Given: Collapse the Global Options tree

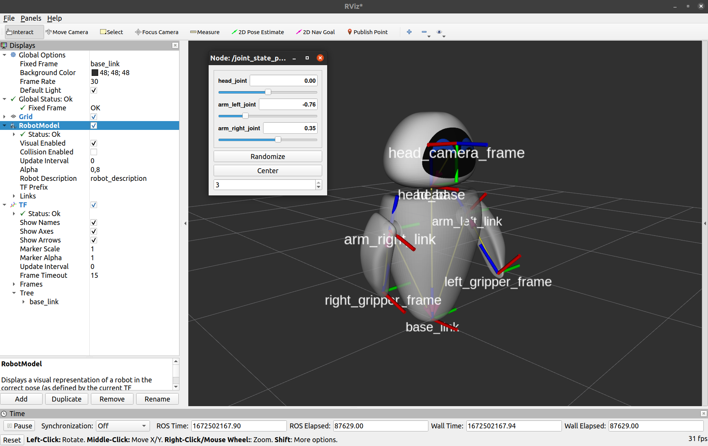Looking at the screenshot, I should tap(5, 55).
